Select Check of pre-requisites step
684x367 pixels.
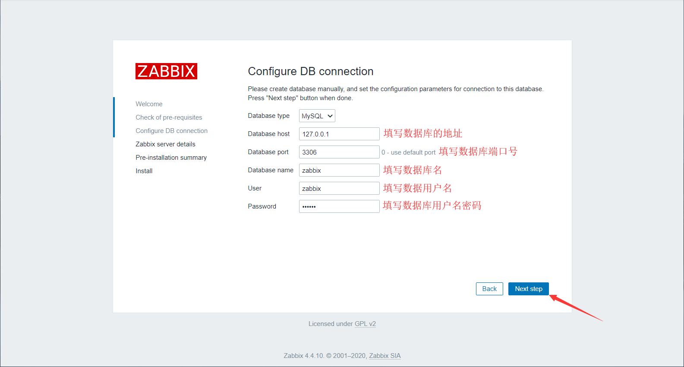pyautogui.click(x=169, y=117)
